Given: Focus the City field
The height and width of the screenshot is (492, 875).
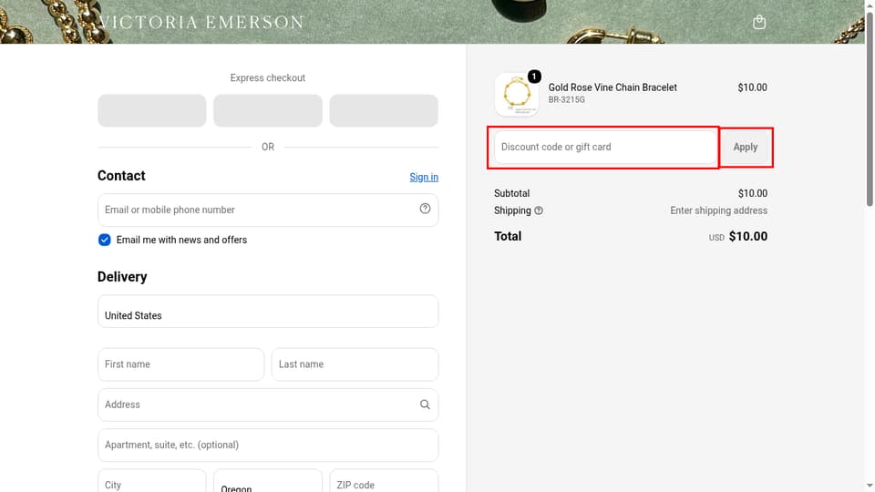Looking at the screenshot, I should [x=152, y=481].
